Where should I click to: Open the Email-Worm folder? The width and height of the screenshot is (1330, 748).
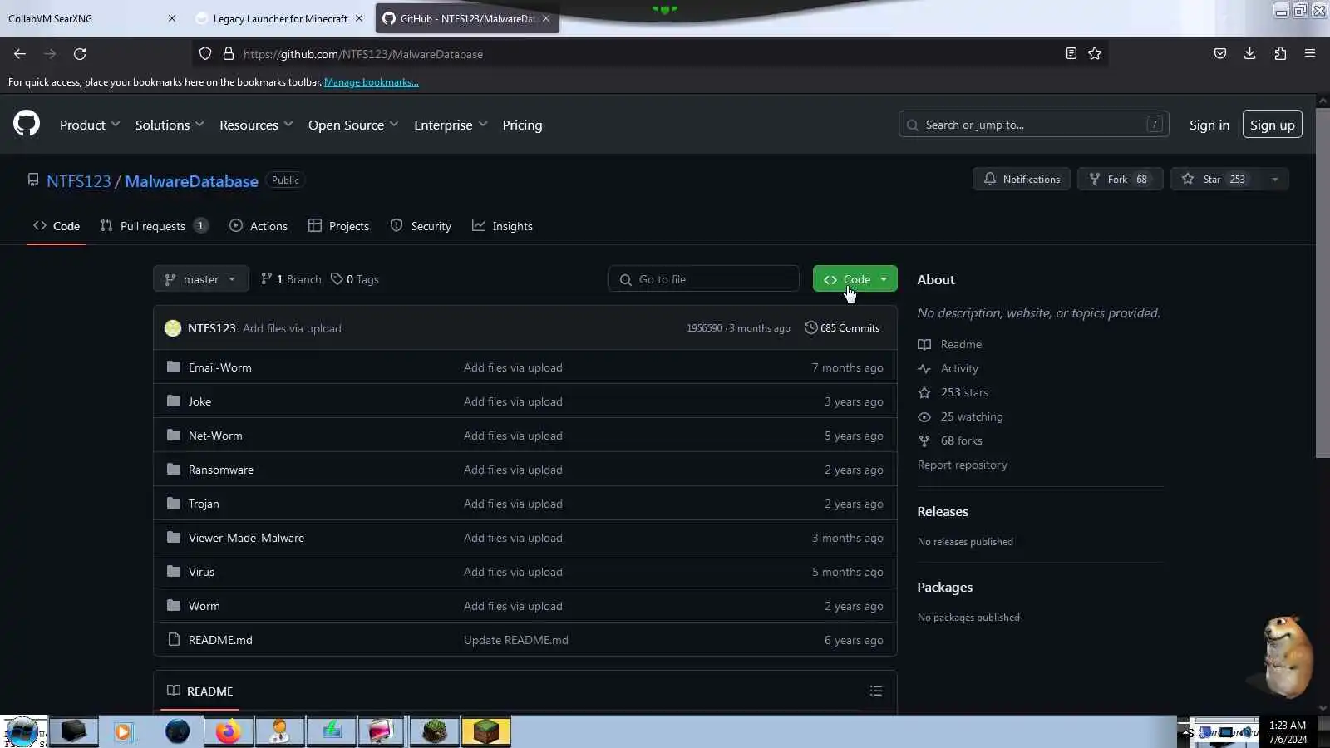click(219, 367)
